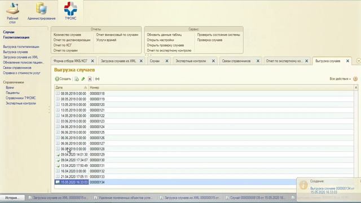Open Отчет финансовый по случаям
The image size is (361, 203).
point(117,35)
